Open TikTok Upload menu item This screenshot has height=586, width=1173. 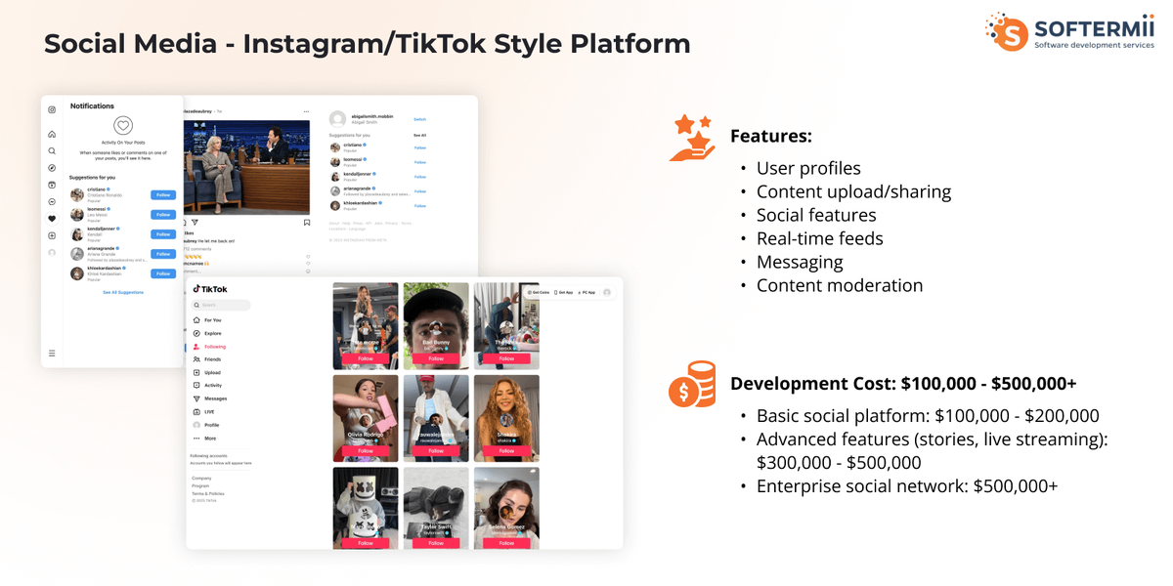[x=207, y=373]
